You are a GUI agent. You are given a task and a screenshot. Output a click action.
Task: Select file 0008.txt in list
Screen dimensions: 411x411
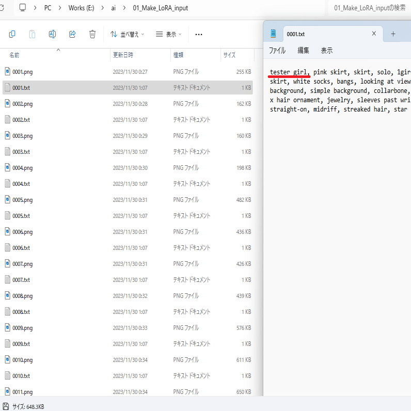pyautogui.click(x=128, y=311)
